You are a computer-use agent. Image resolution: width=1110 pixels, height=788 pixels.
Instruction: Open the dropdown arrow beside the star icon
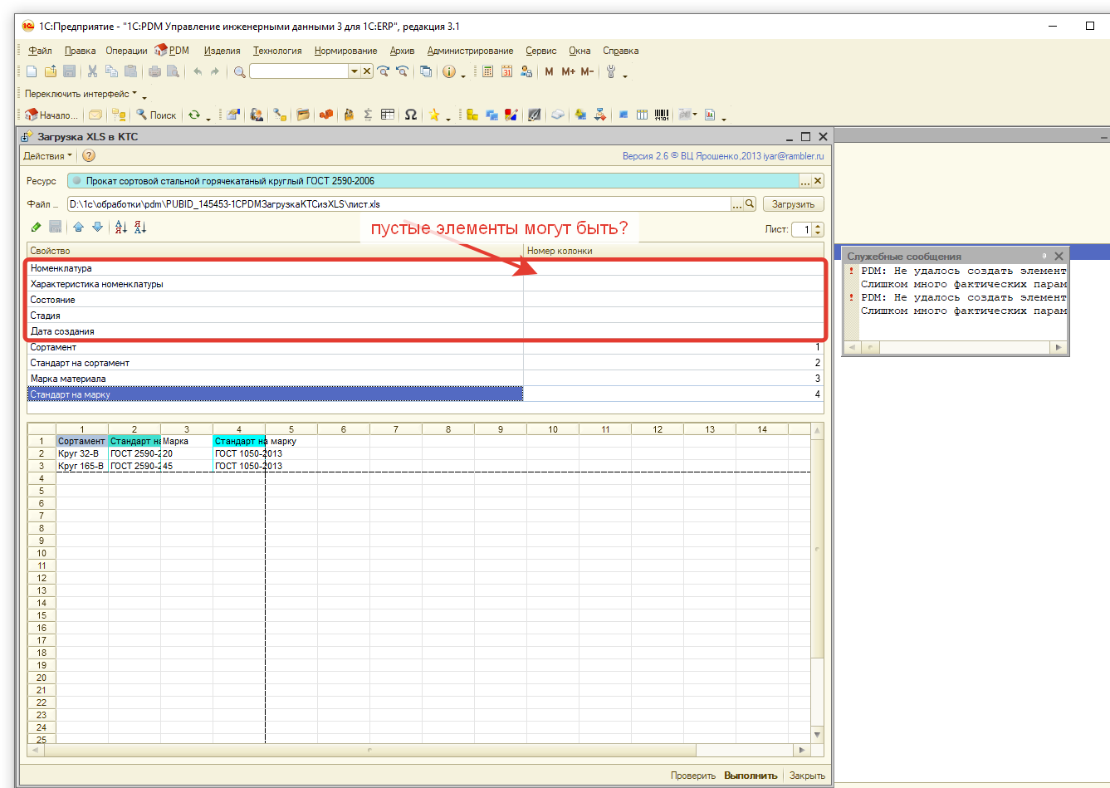pyautogui.click(x=448, y=119)
